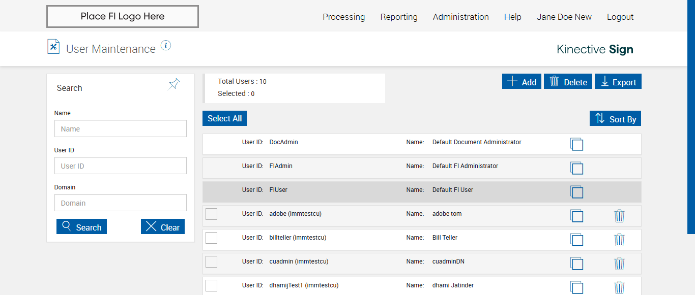
Task: Click the Export button
Action: (x=618, y=82)
